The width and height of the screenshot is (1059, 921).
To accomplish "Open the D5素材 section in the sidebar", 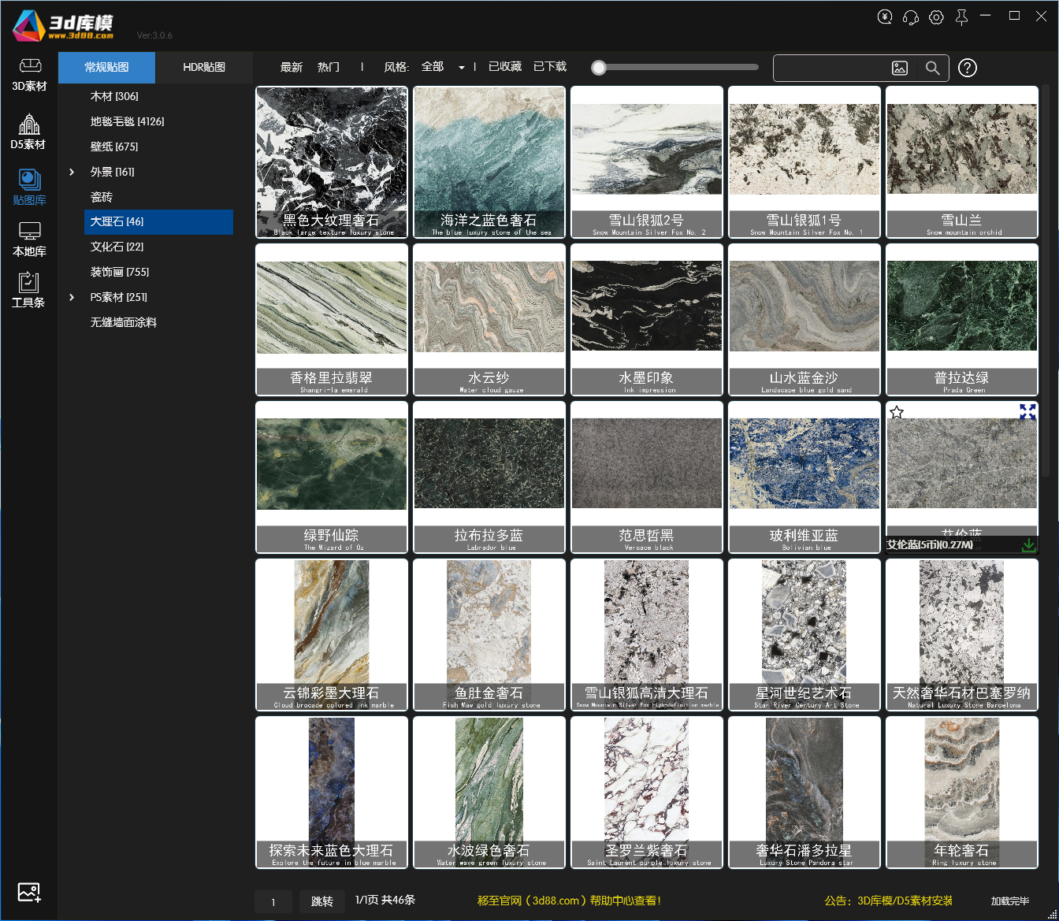I will click(28, 132).
